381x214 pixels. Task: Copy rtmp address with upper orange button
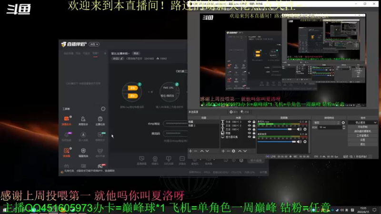pyautogui.click(x=133, y=88)
